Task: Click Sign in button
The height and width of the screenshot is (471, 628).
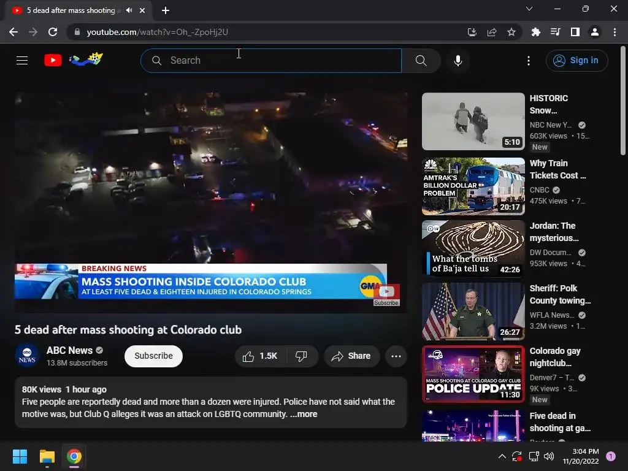Action: pos(576,61)
